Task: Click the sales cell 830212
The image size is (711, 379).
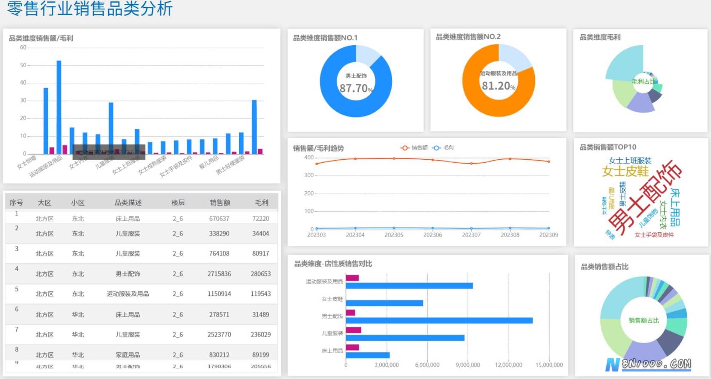Action: click(219, 355)
